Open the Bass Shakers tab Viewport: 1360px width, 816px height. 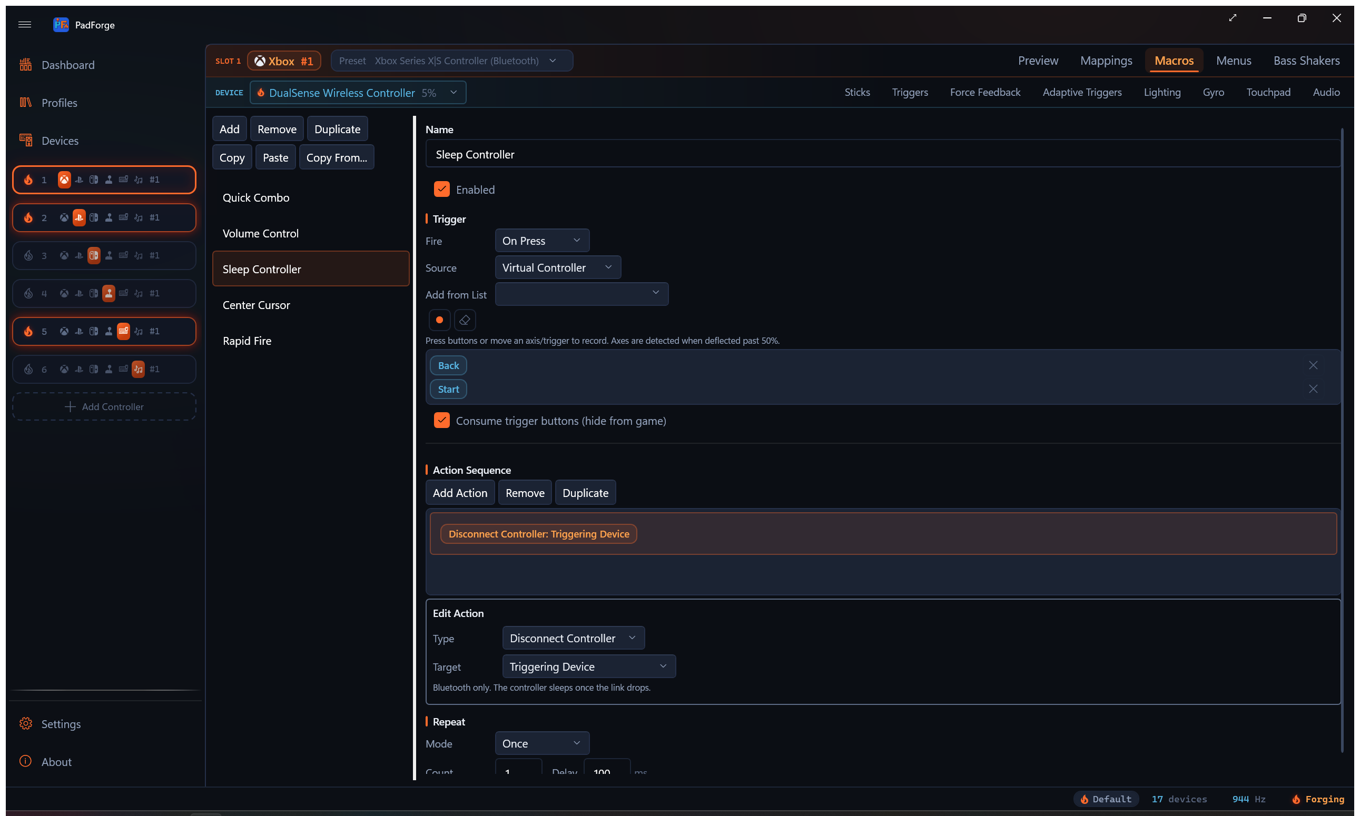point(1306,61)
